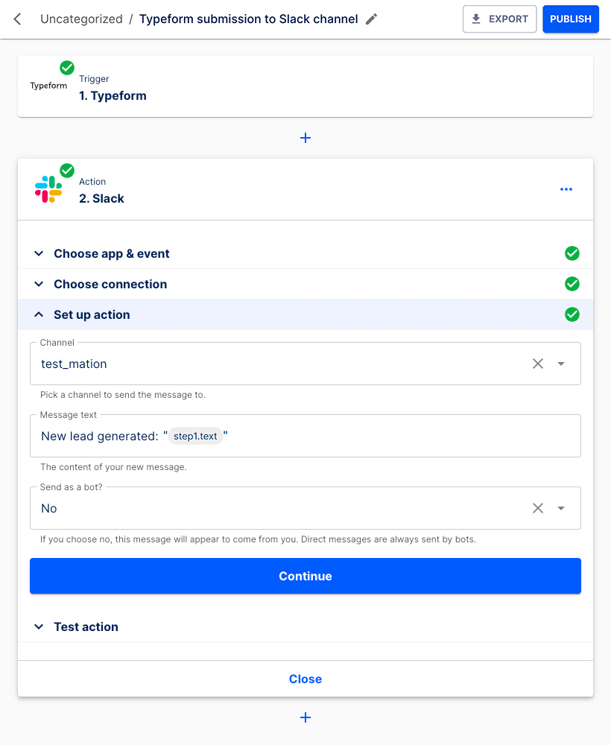The width and height of the screenshot is (611, 745).
Task: Open the Channel dropdown arrow
Action: click(x=561, y=364)
